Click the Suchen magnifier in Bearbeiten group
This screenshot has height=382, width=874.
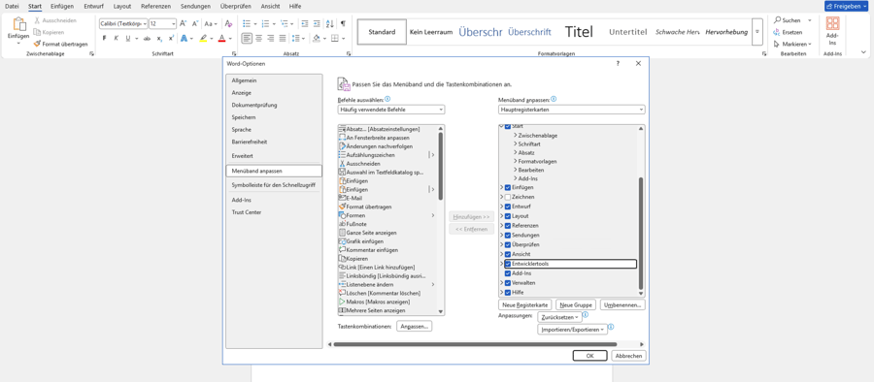click(x=777, y=20)
